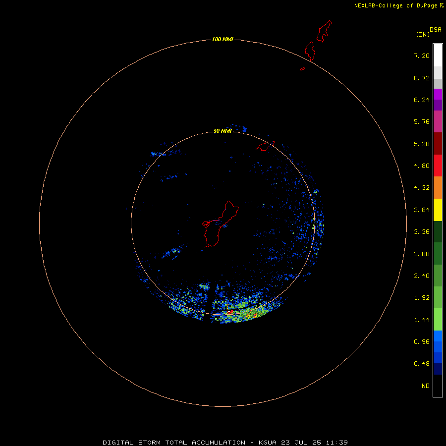The image size is (446, 446).
Task: Click the Guam island outline at radar center
Action: (x=221, y=224)
